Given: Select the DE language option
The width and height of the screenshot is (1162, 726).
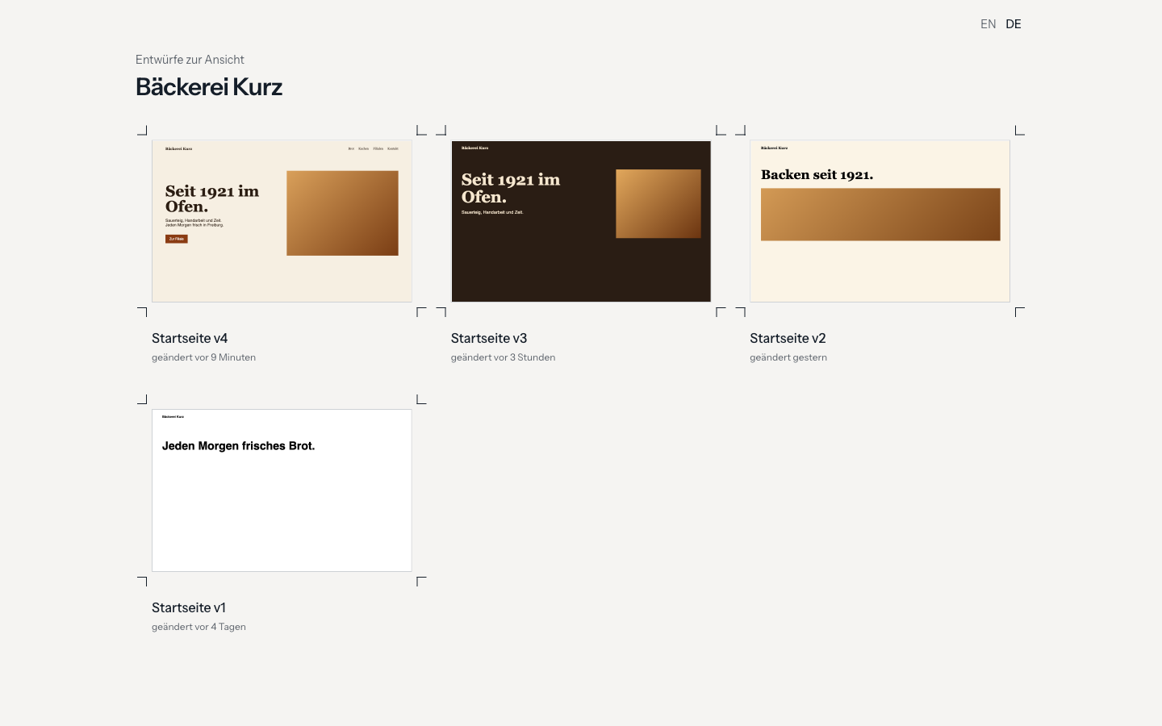Looking at the screenshot, I should pyautogui.click(x=1014, y=24).
